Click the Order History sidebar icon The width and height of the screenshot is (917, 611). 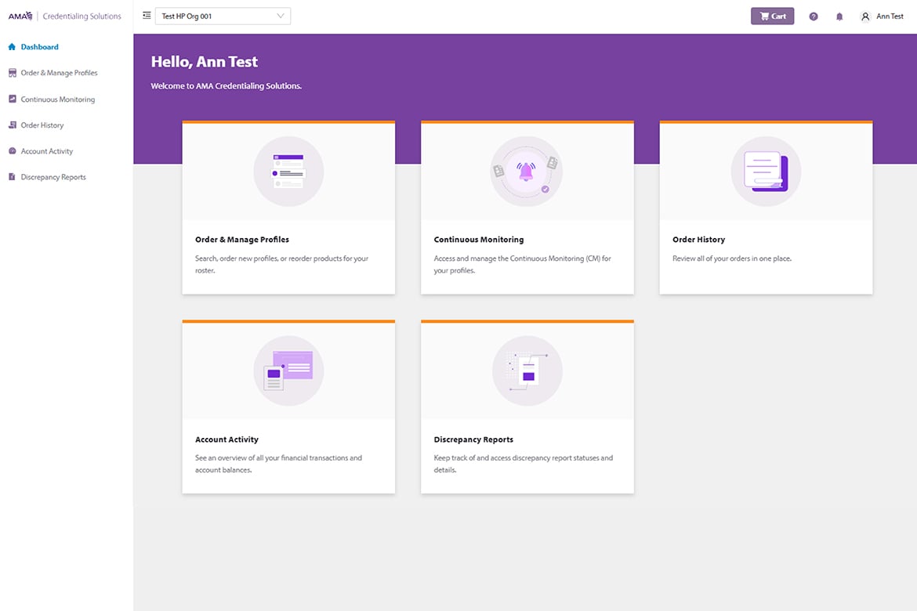(11, 125)
